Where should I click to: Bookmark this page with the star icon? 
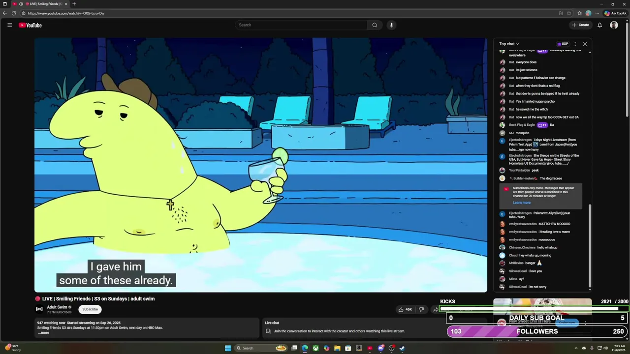[x=569, y=13]
